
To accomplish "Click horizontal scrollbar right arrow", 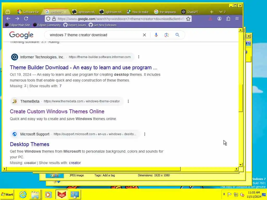I will [x=236, y=169].
